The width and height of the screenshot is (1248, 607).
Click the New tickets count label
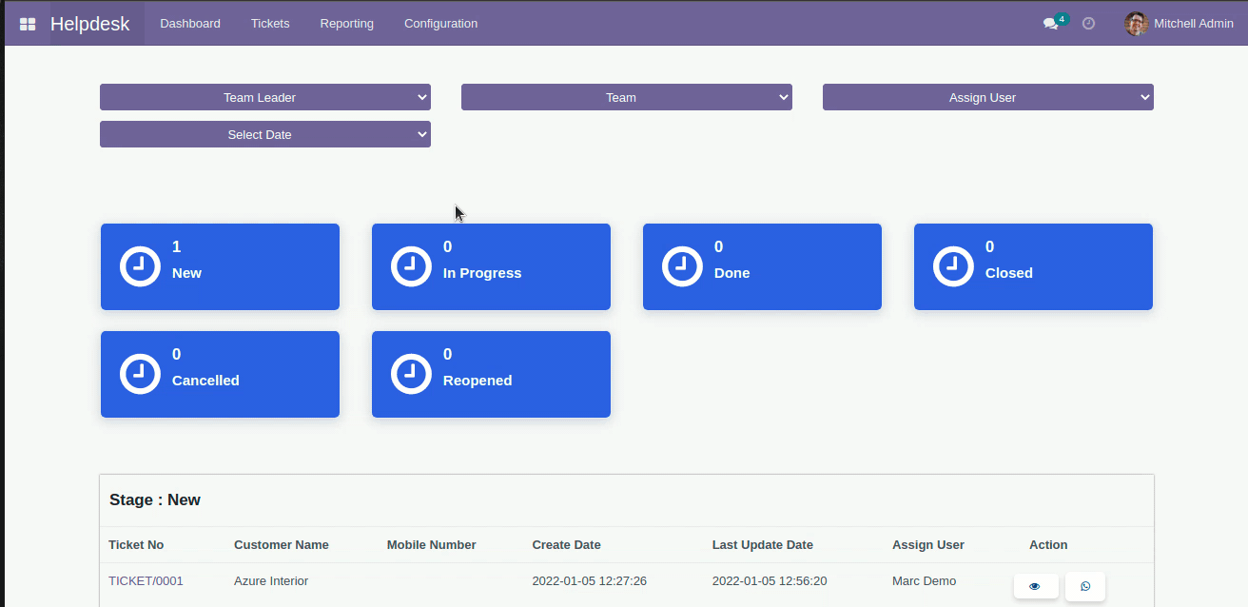point(186,273)
